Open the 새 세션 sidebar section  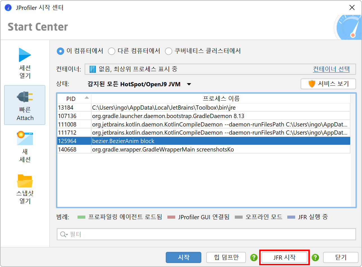click(x=25, y=147)
